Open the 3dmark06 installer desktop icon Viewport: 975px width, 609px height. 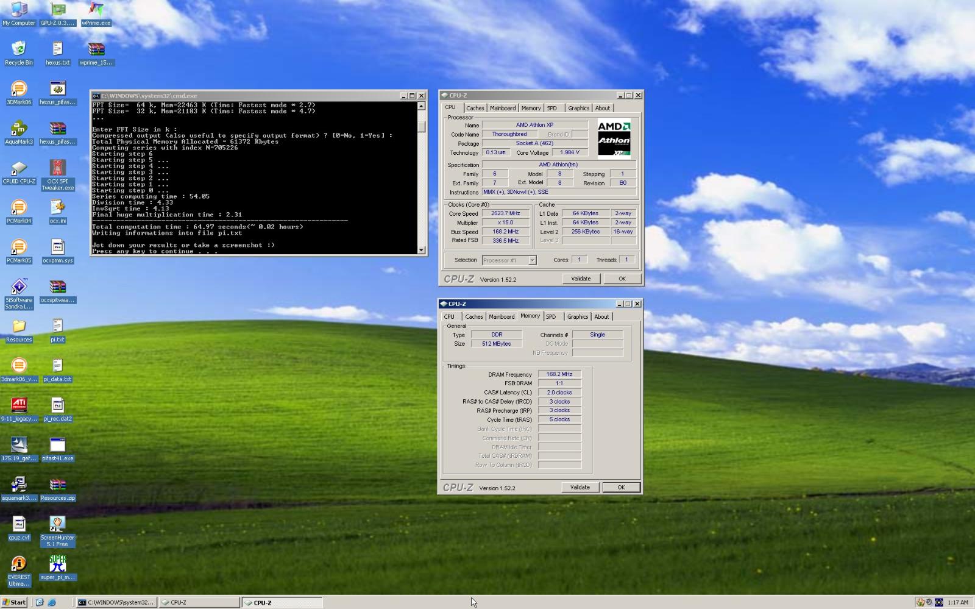click(19, 371)
